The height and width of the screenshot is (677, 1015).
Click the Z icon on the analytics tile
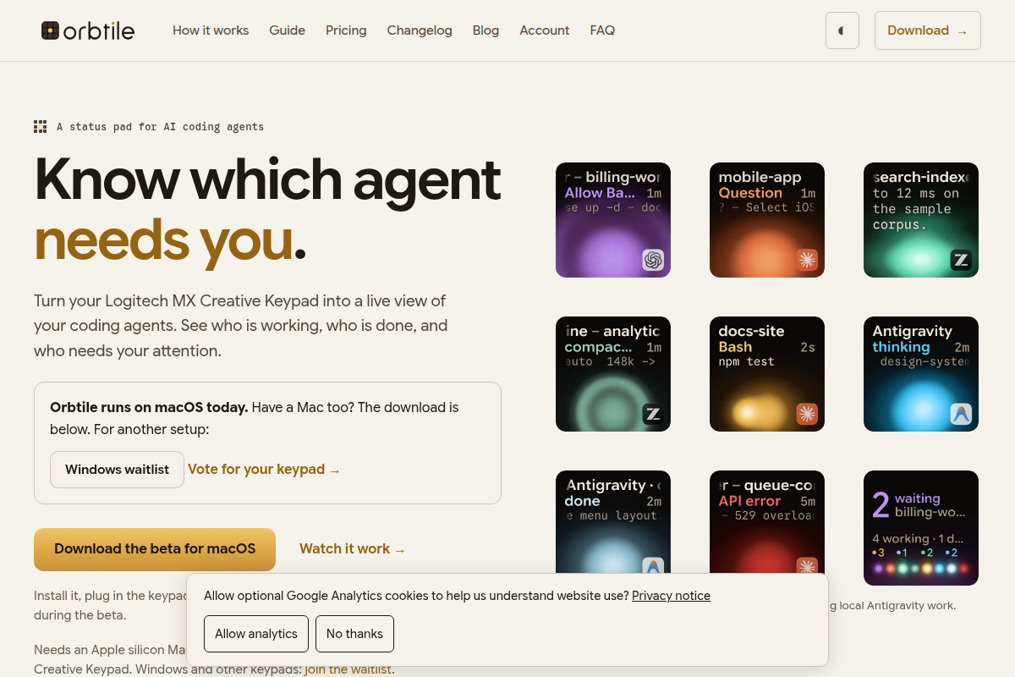point(653,414)
